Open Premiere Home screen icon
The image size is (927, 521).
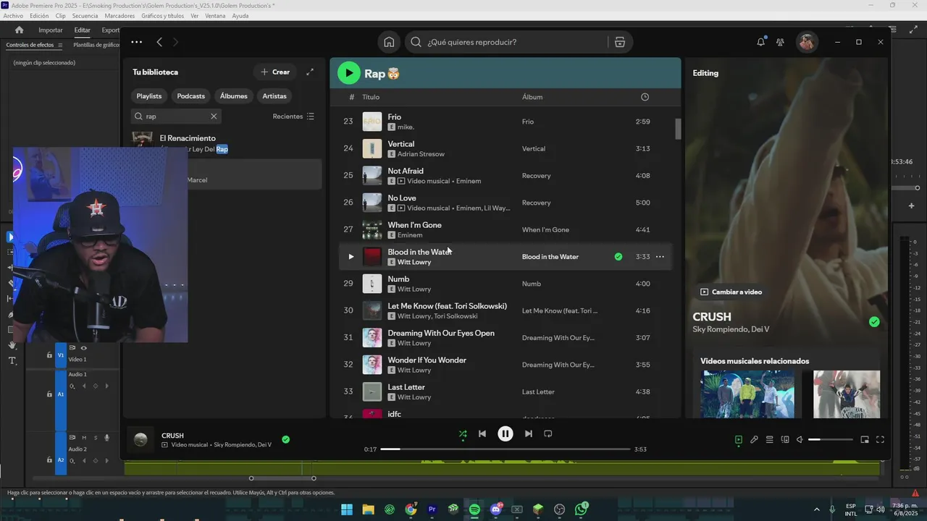pos(19,30)
